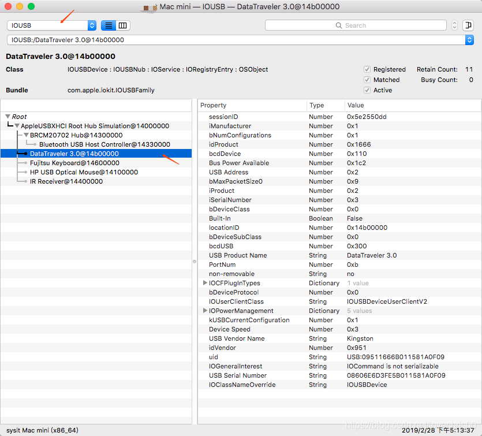Select AppleUSBXHCI Root Hub Simulation@14000000 row
Viewport: 482px width, 436px height.
pyautogui.click(x=95, y=126)
